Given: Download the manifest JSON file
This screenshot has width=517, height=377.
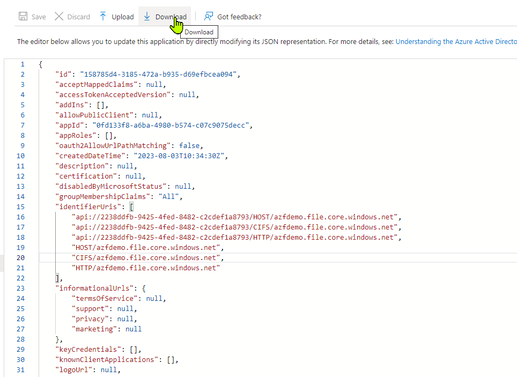Looking at the screenshot, I should click(165, 17).
